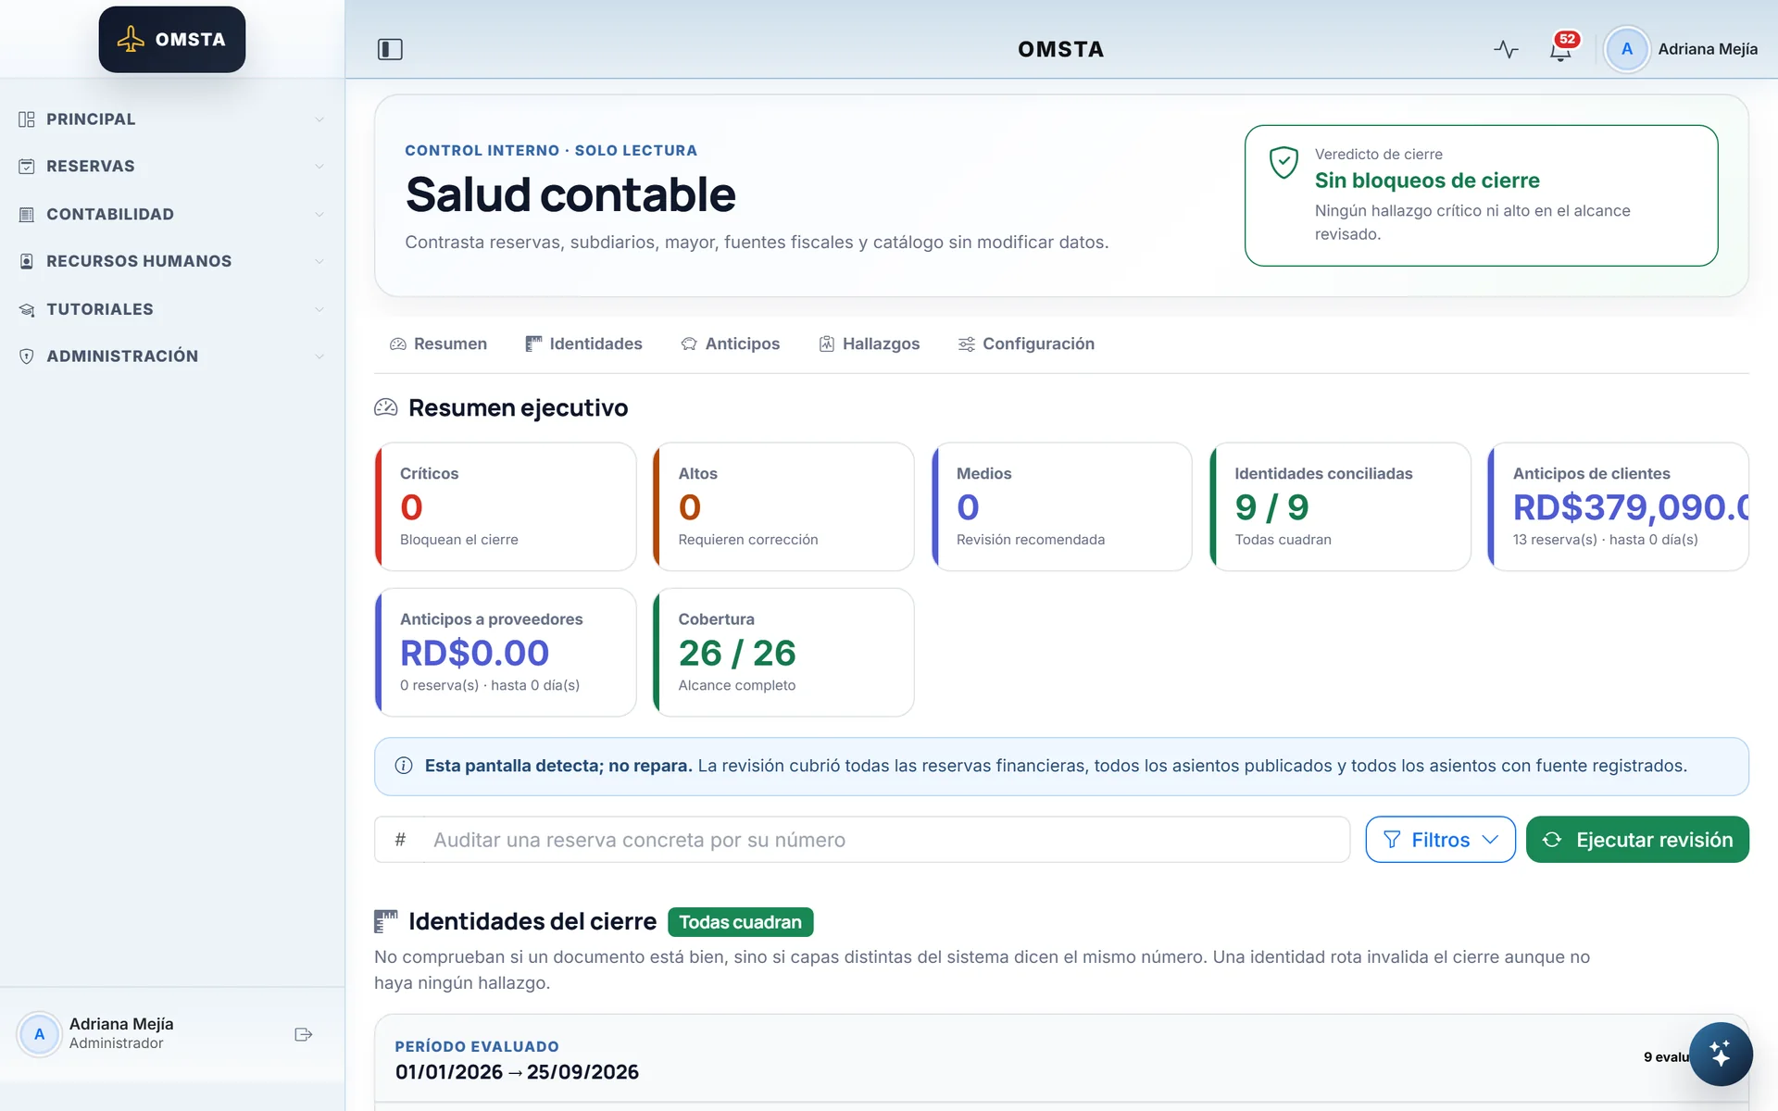Click the Recursos Humanos badge icon
Screen dimensions: 1778x1111
pyautogui.click(x=27, y=262)
